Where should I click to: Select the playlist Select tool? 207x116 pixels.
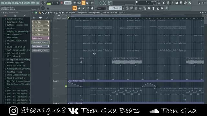click(57, 13)
